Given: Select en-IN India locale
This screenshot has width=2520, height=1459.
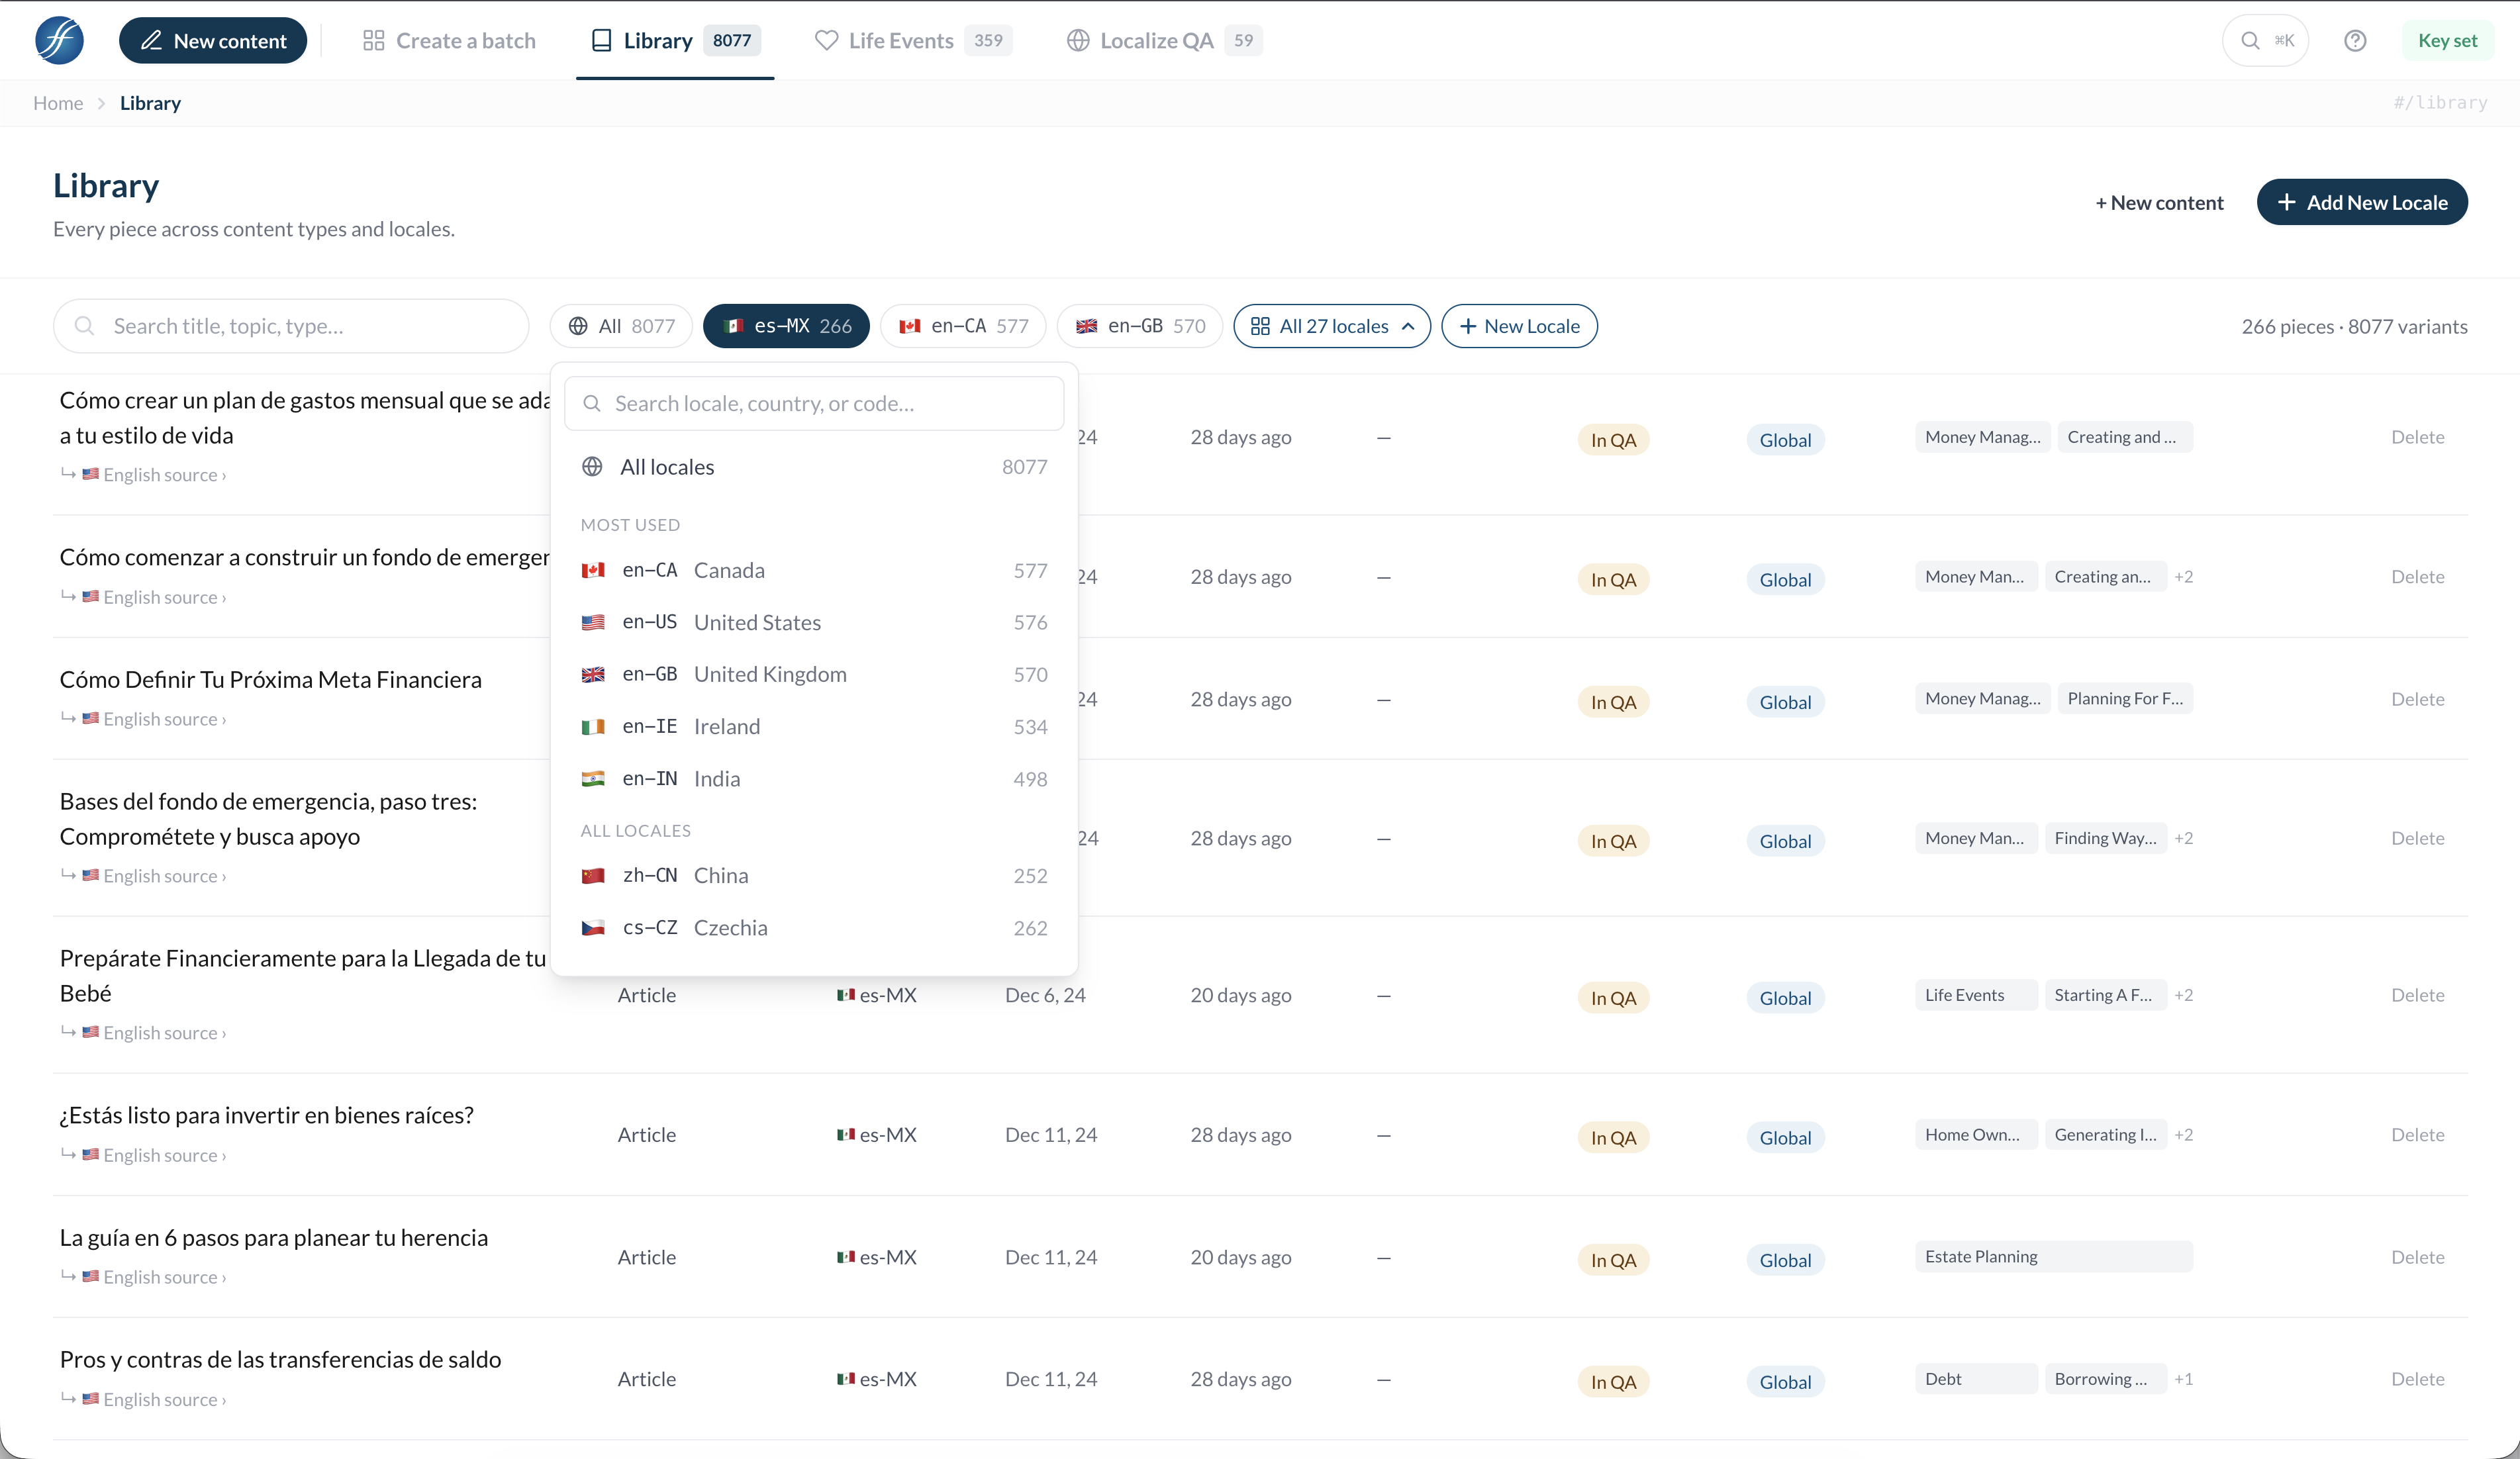Looking at the screenshot, I should 814,778.
